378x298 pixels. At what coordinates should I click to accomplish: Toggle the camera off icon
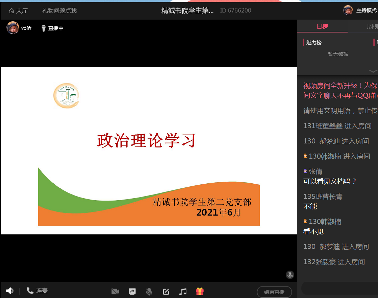coord(116,292)
